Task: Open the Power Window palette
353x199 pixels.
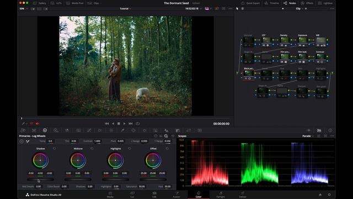Action: (133, 130)
